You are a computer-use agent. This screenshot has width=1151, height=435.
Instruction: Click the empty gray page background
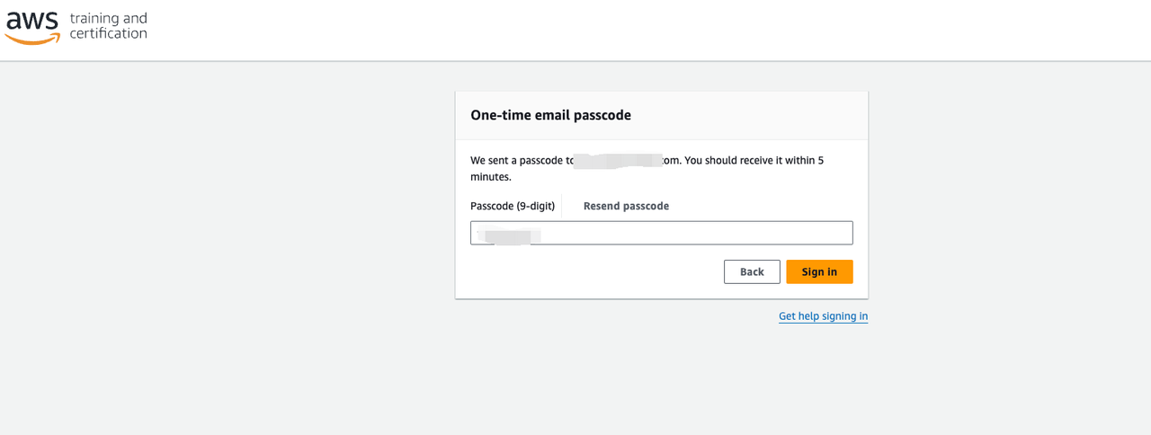click(x=225, y=270)
